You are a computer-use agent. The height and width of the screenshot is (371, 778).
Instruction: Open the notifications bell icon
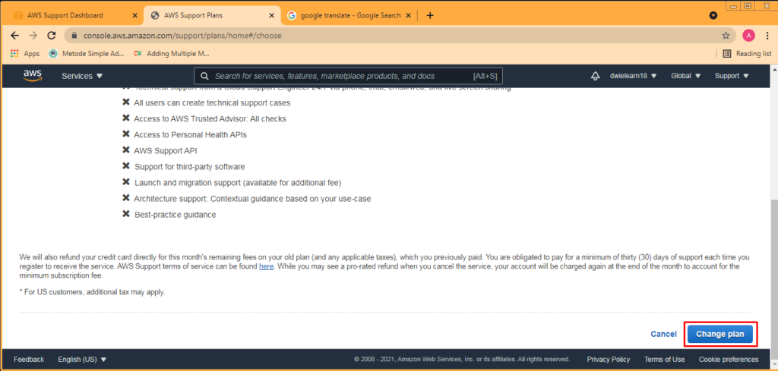pos(596,76)
